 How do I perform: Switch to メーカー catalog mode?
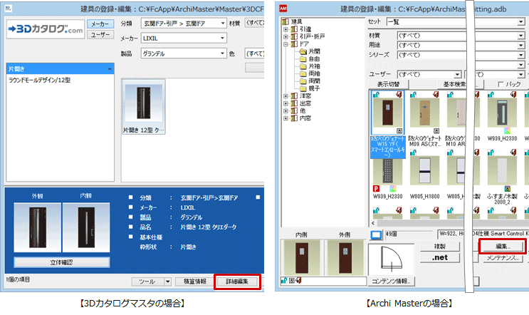click(x=100, y=24)
